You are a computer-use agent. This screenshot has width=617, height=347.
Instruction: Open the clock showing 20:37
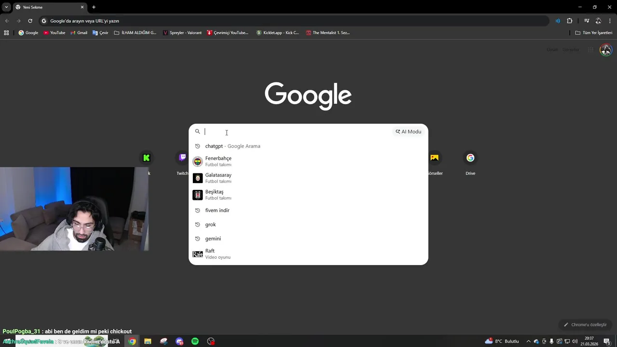click(589, 341)
